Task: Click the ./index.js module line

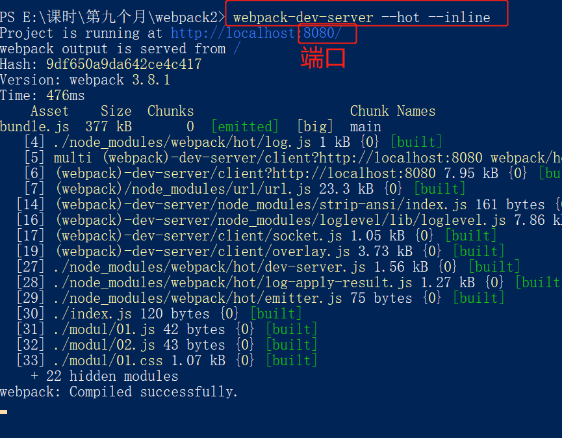Action: [159, 314]
